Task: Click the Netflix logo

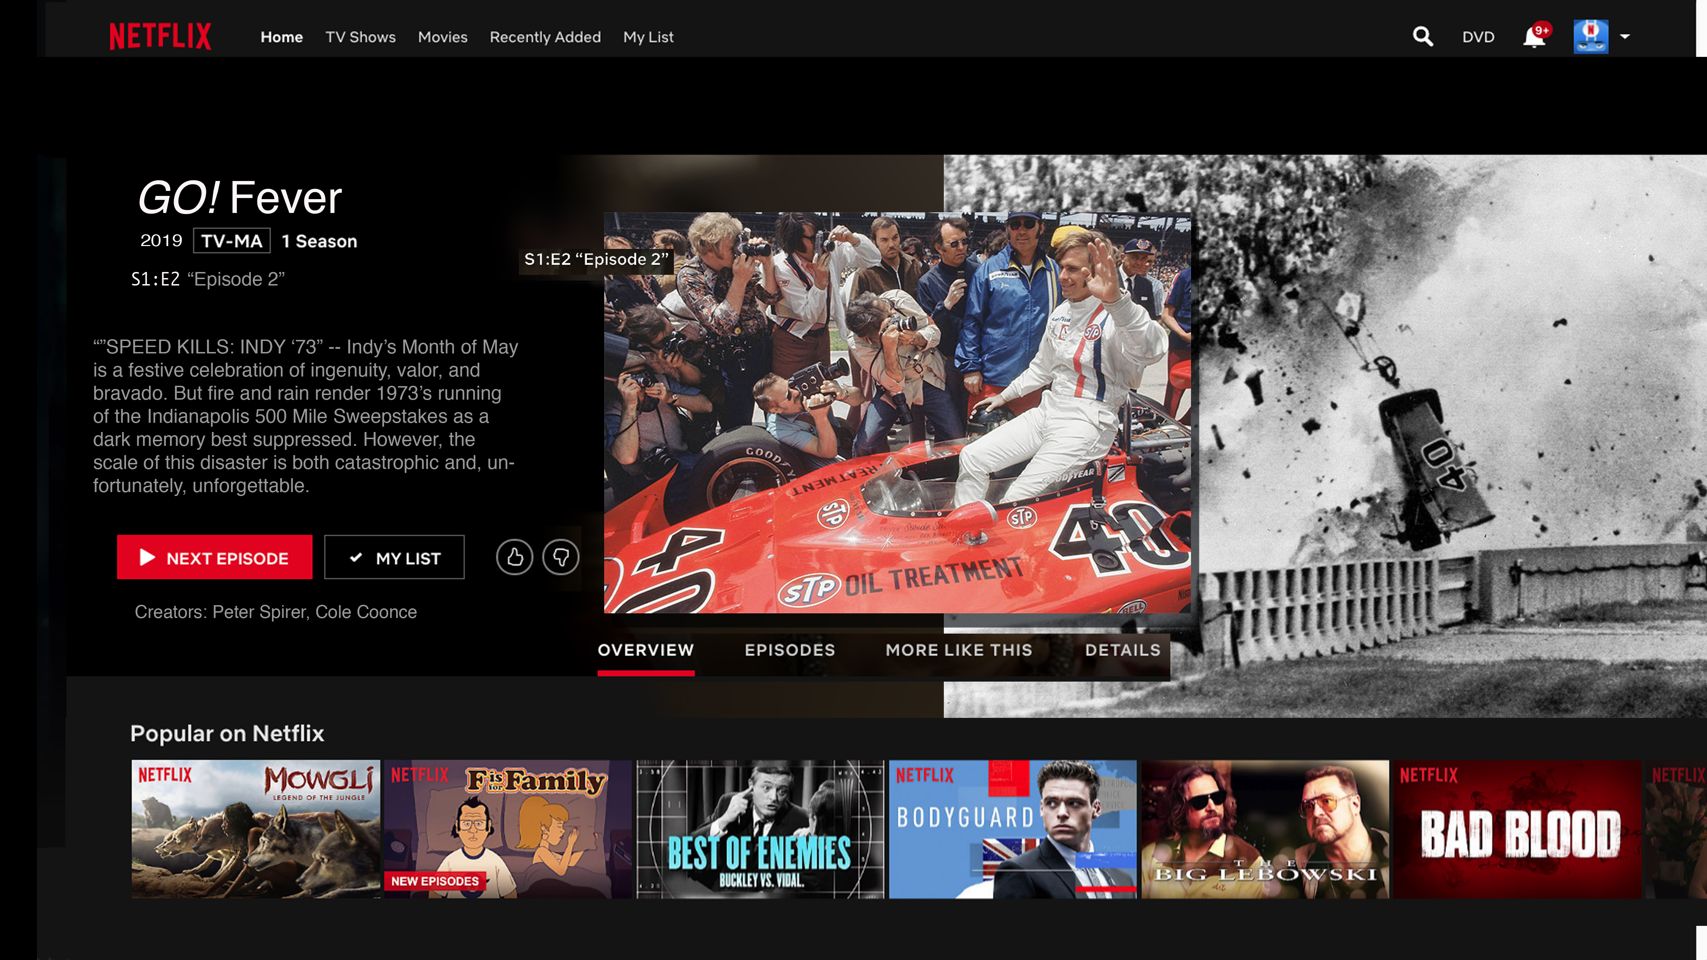Action: 160,36
